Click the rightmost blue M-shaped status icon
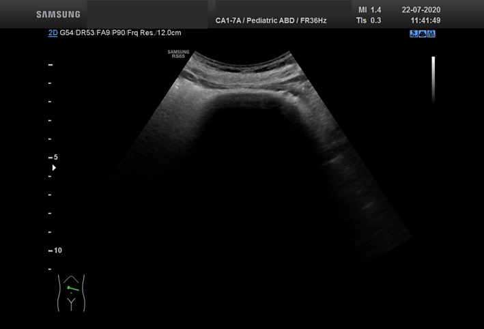Image resolution: width=484 pixels, height=329 pixels. pos(431,34)
